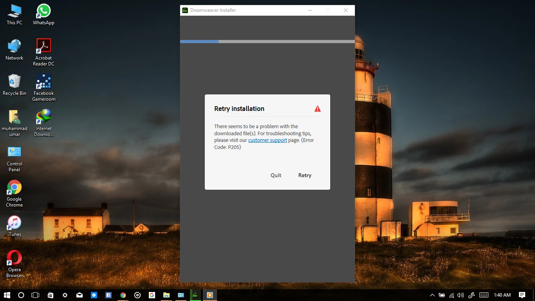The width and height of the screenshot is (535, 301).
Task: Show hidden system tray icons
Action: 432,295
